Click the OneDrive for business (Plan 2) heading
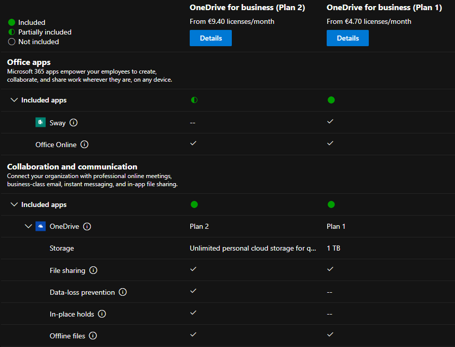The height and width of the screenshot is (347, 455). (x=247, y=8)
